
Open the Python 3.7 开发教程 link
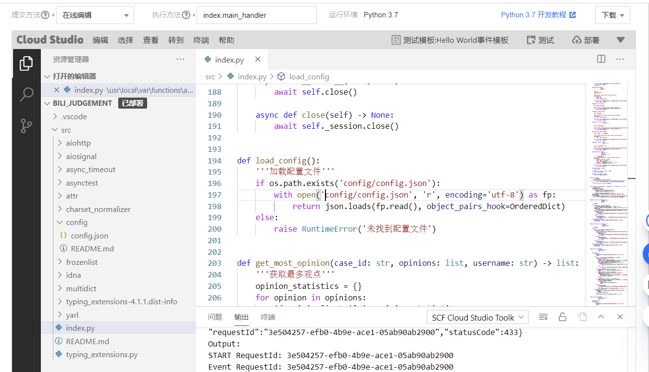(x=535, y=14)
